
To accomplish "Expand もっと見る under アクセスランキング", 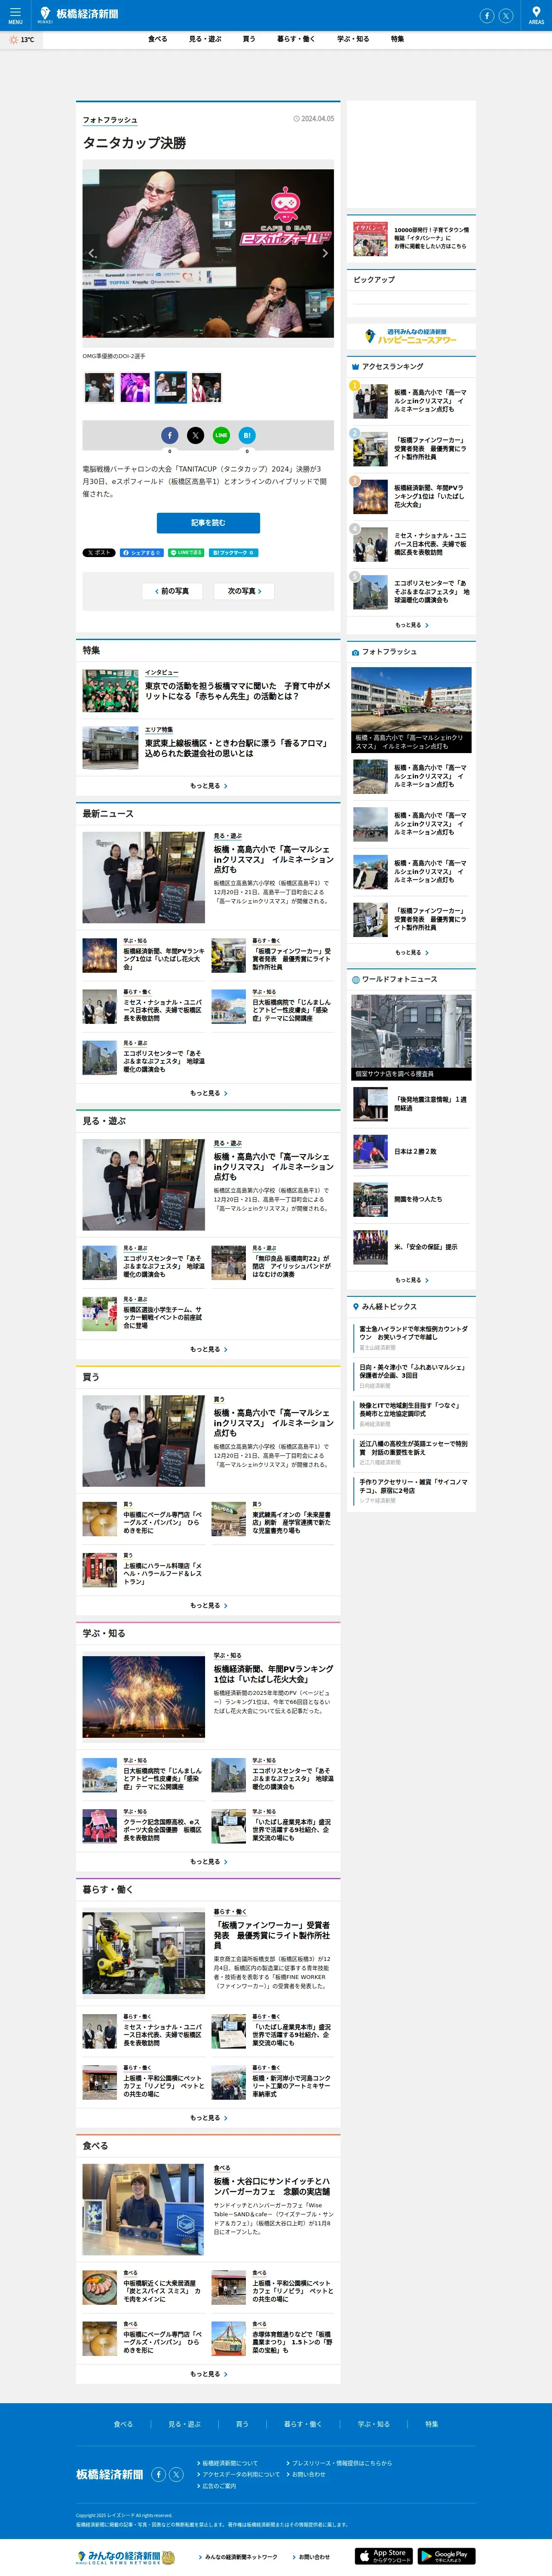I will 411,625.
